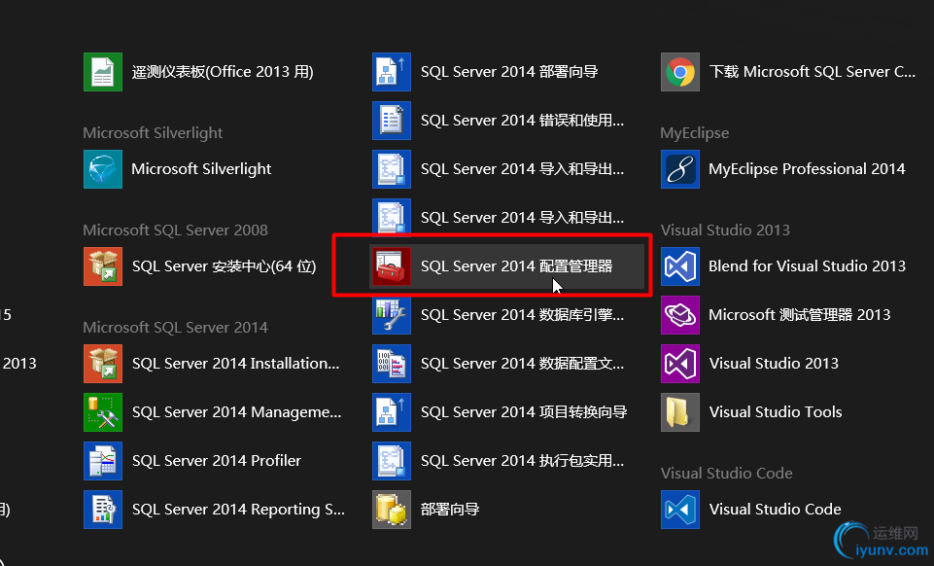Launch the Visual Studio 2013 app tile
Screen dimensions: 934x566
coord(750,364)
